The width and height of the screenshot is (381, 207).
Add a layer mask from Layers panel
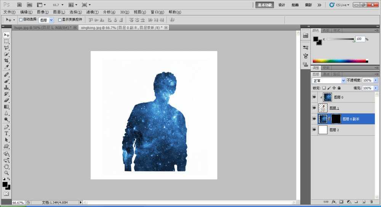tap(341, 201)
